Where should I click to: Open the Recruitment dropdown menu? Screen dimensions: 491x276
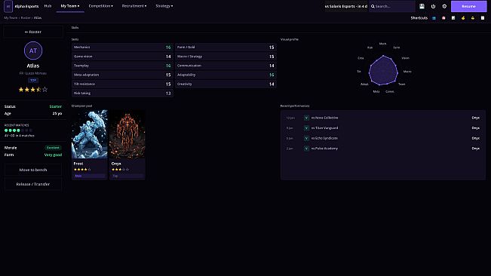tap(134, 6)
